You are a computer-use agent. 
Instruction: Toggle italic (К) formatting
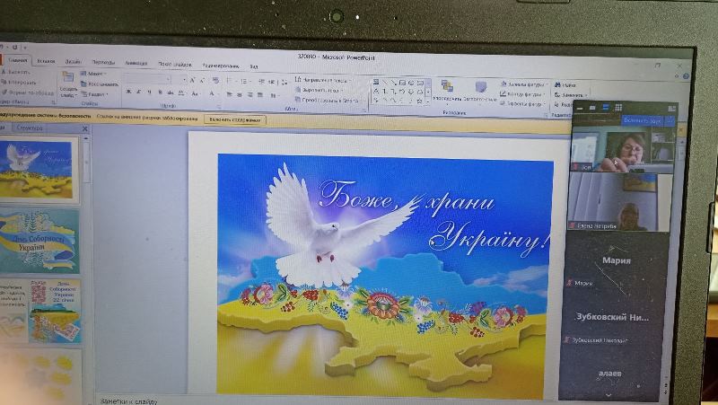(139, 92)
